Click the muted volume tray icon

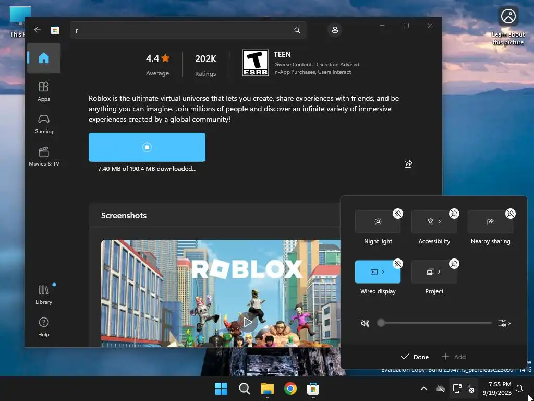pos(470,388)
